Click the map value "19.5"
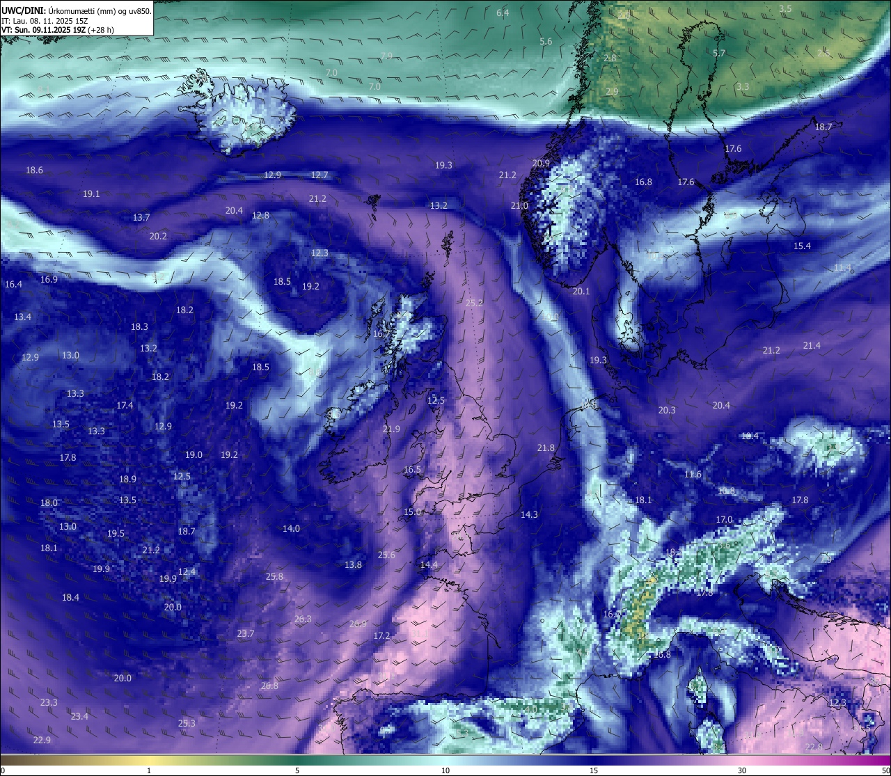Viewport: 891px width, 776px height. pos(116,533)
